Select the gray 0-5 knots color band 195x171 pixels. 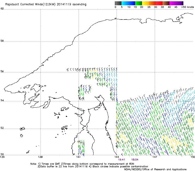tap(118, 3)
